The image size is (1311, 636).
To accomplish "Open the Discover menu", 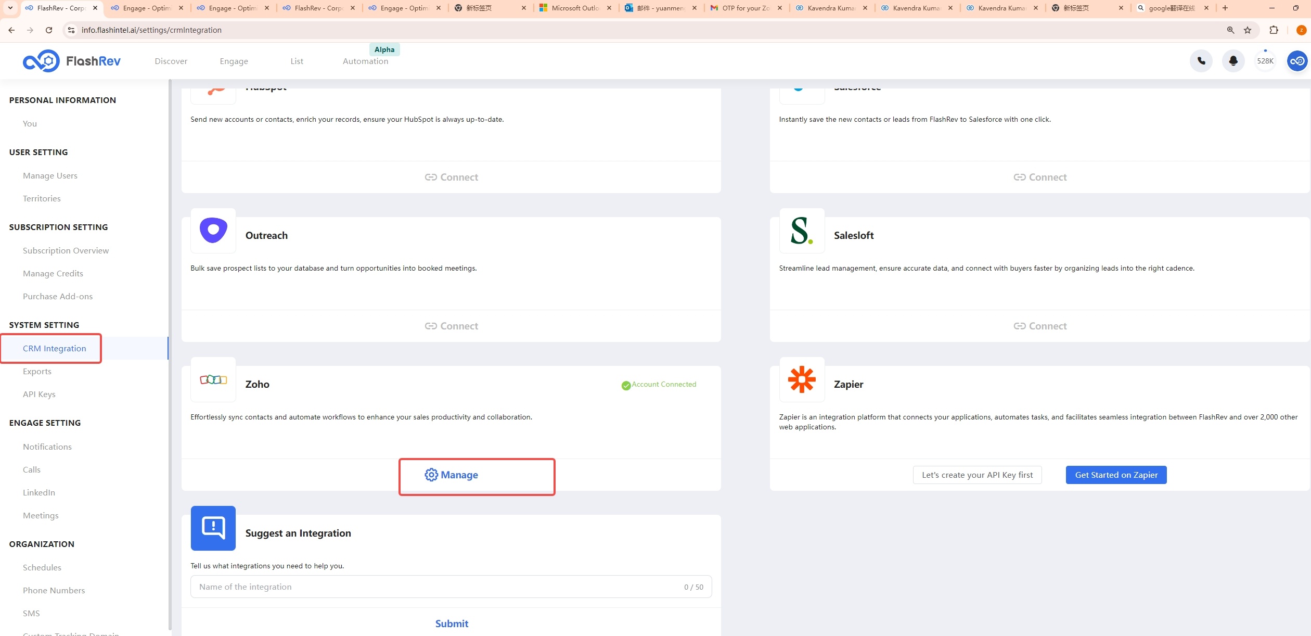I will pyautogui.click(x=171, y=61).
